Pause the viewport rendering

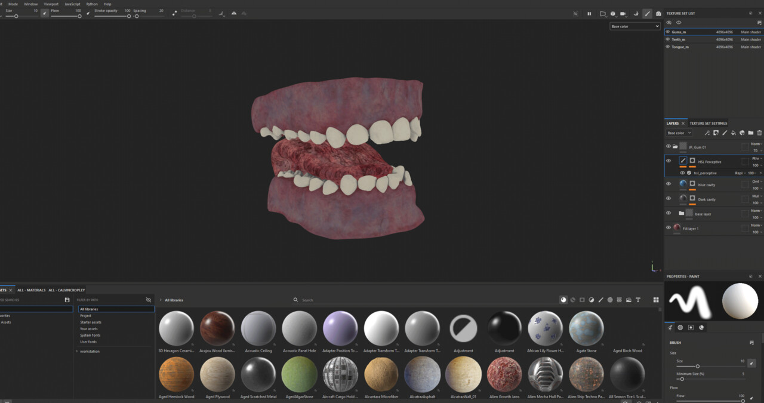(589, 14)
